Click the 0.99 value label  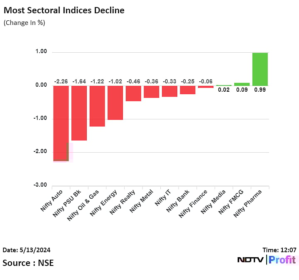coord(260,90)
